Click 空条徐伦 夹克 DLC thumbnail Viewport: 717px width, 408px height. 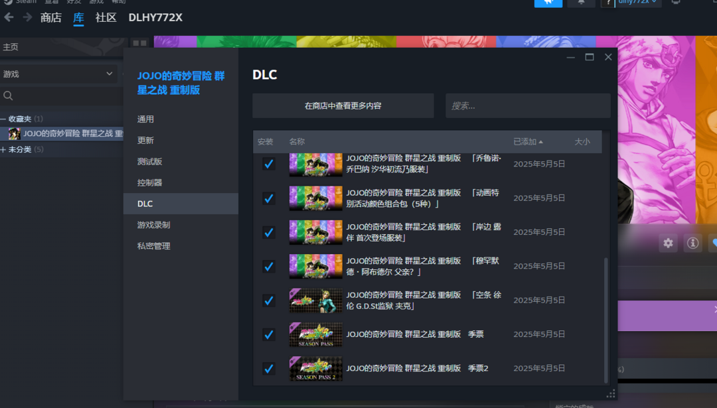(x=315, y=300)
